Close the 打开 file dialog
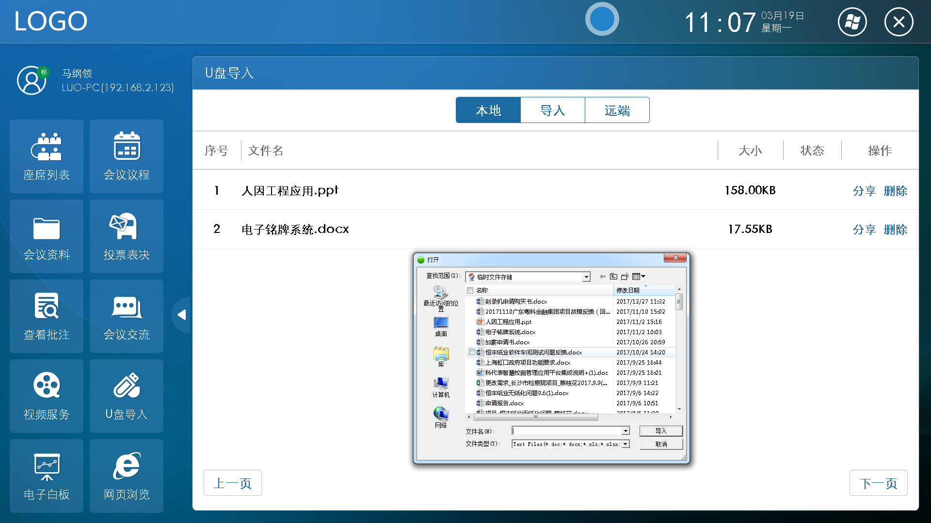 coord(675,258)
